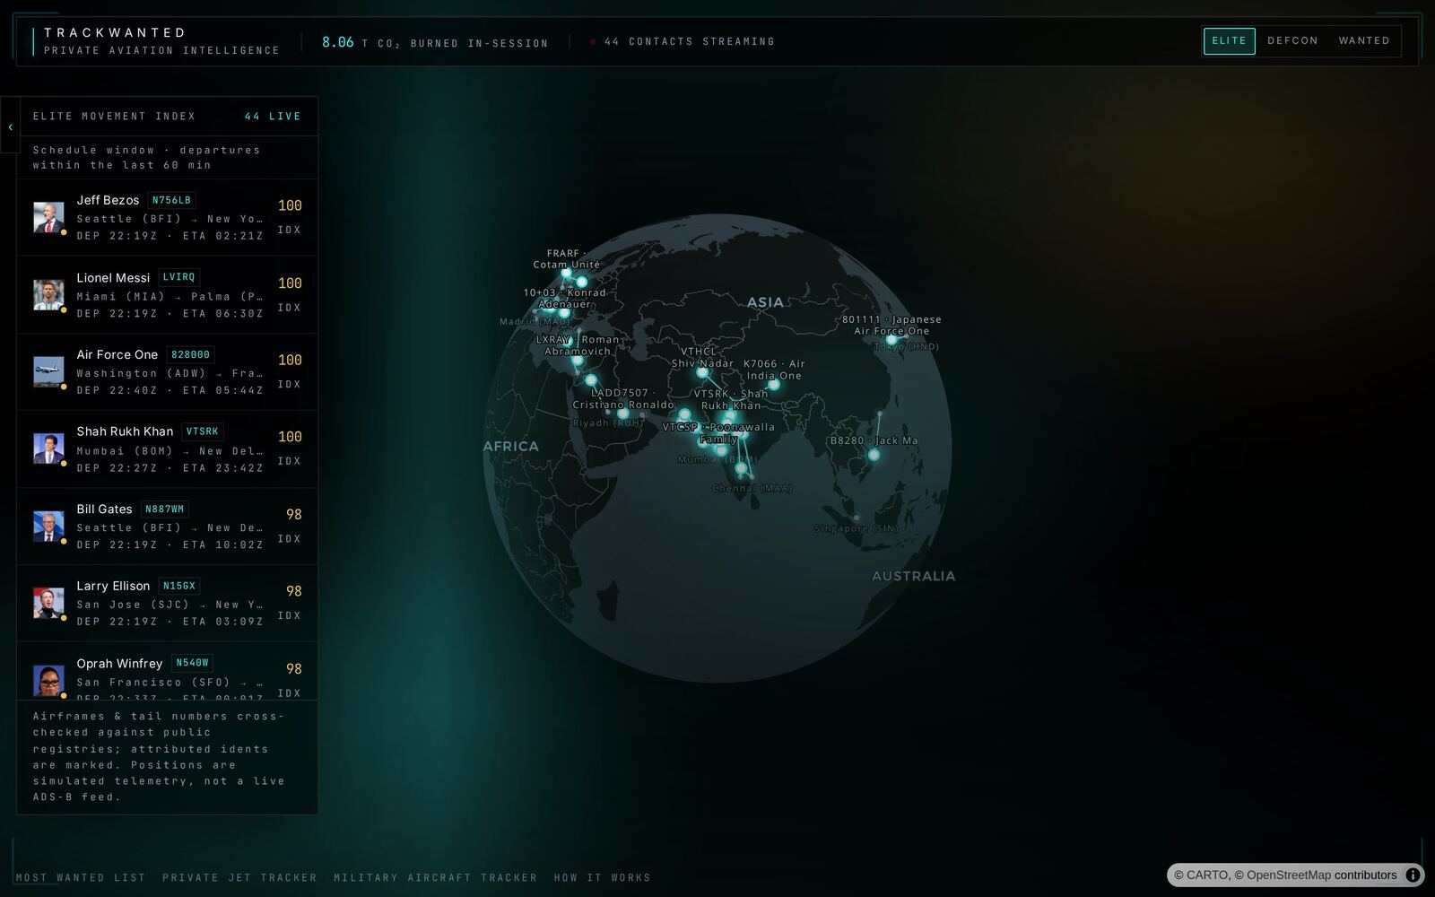The height and width of the screenshot is (897, 1435).
Task: Click Shah Rukh Khan's portrait thumbnail
Action: coord(48,449)
